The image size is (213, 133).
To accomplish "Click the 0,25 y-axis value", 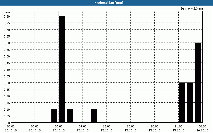I will point(7,89).
